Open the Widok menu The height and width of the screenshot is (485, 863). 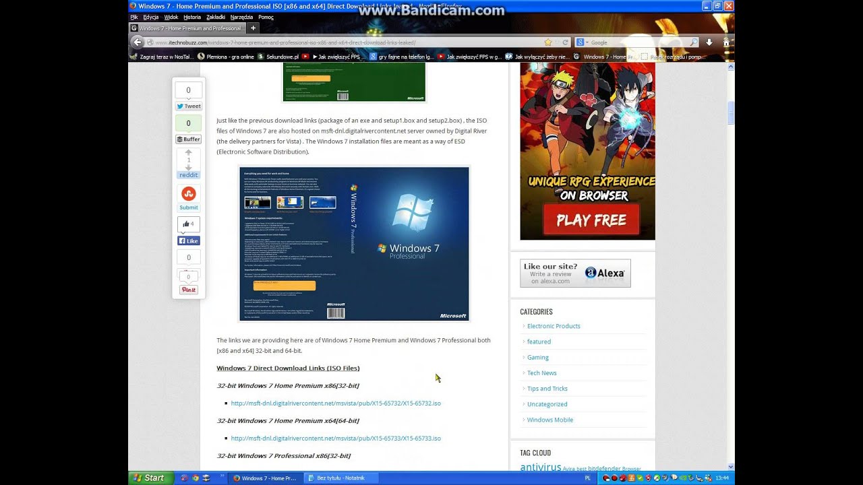click(171, 17)
